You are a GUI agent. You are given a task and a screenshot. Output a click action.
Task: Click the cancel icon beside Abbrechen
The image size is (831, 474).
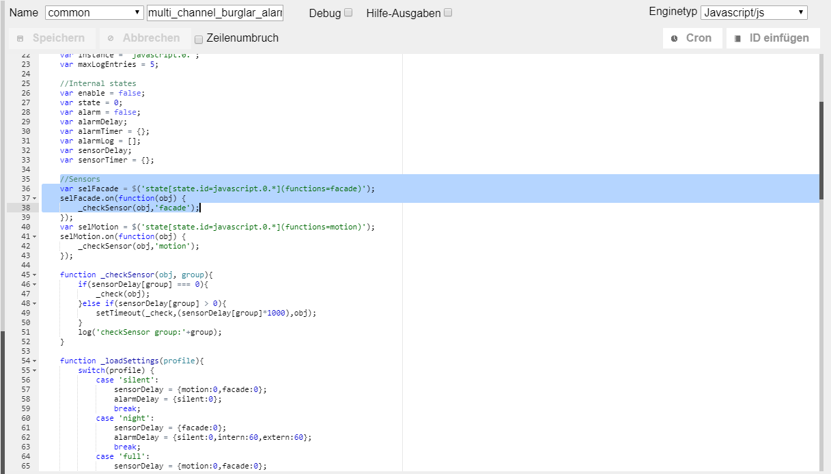(110, 38)
